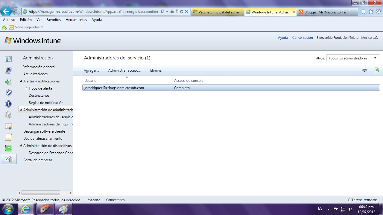
Task: Click the Eliminar button
Action: click(x=156, y=70)
